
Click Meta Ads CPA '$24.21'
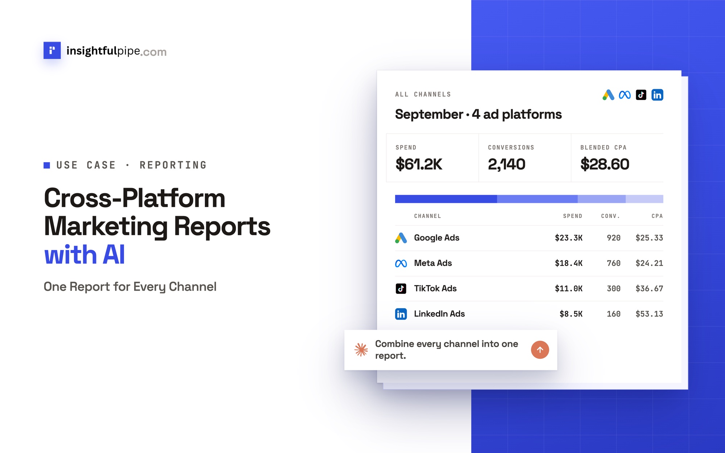[649, 263]
